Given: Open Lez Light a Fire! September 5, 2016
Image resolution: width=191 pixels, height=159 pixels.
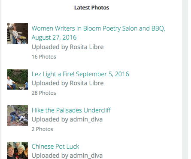Looking at the screenshot, I should coord(80,74).
